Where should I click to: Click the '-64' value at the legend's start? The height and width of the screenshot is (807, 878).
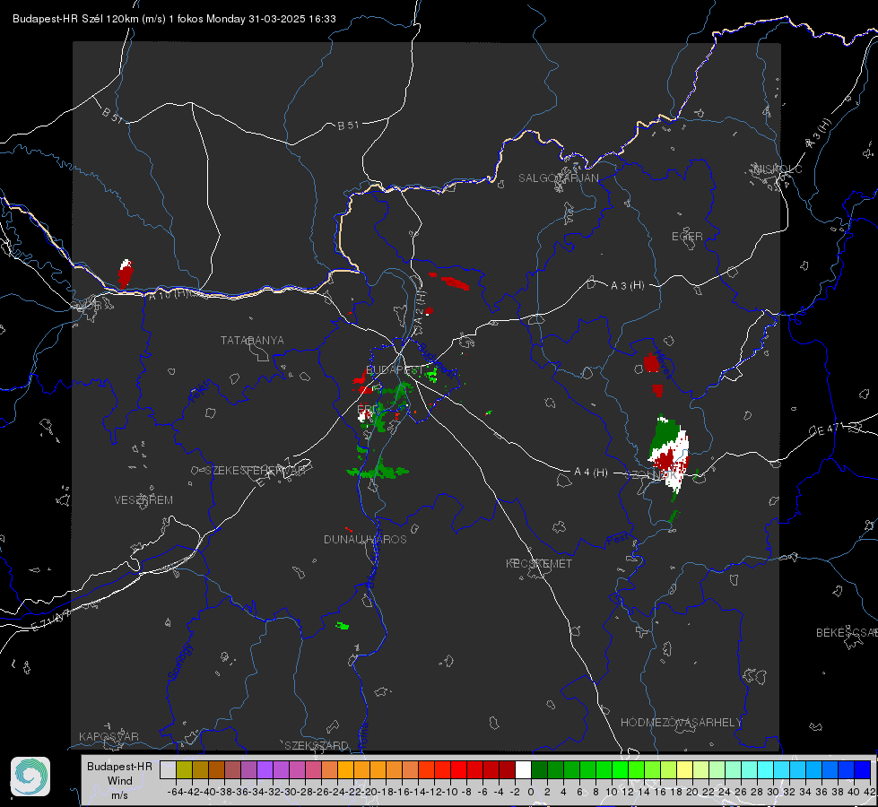click(175, 792)
